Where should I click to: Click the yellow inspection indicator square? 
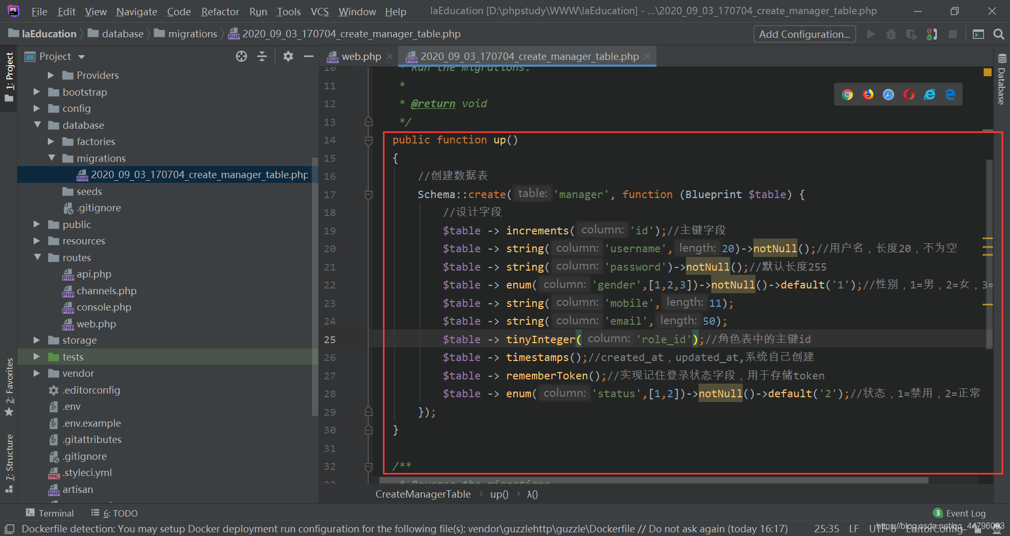point(987,72)
